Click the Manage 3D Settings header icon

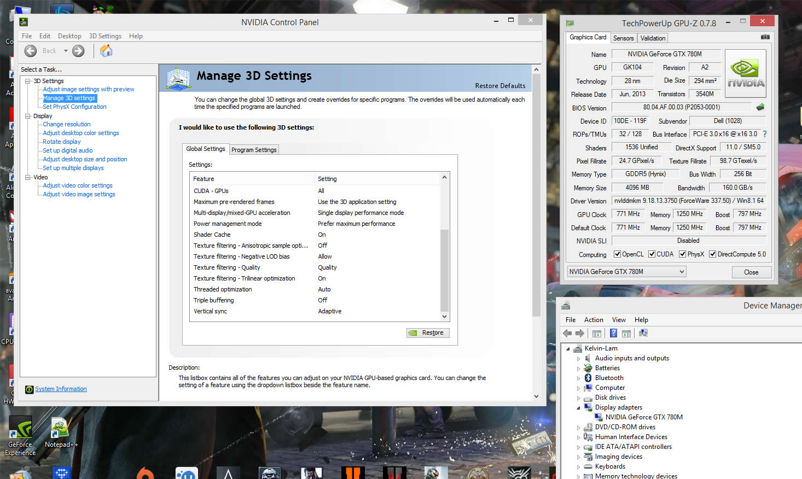click(178, 78)
